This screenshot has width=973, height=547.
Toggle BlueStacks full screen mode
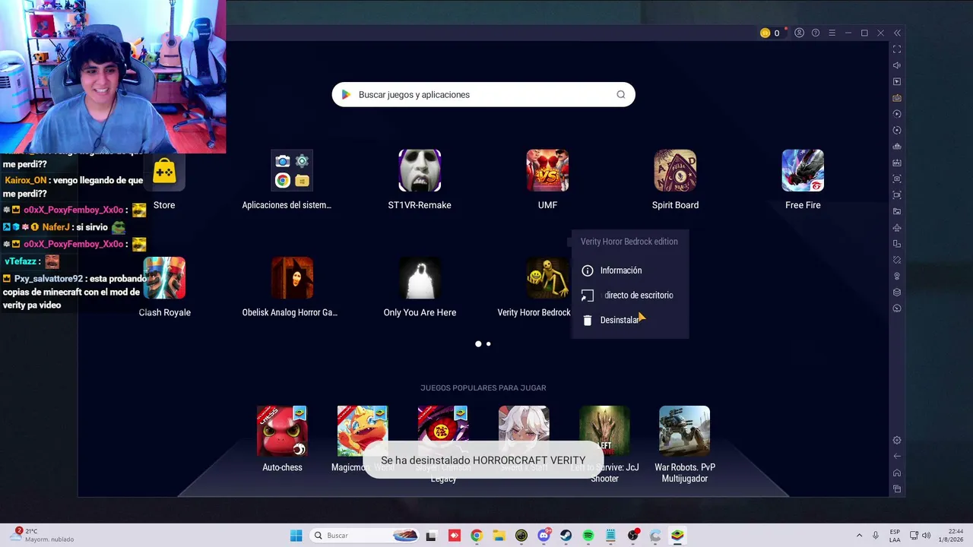pos(897,49)
